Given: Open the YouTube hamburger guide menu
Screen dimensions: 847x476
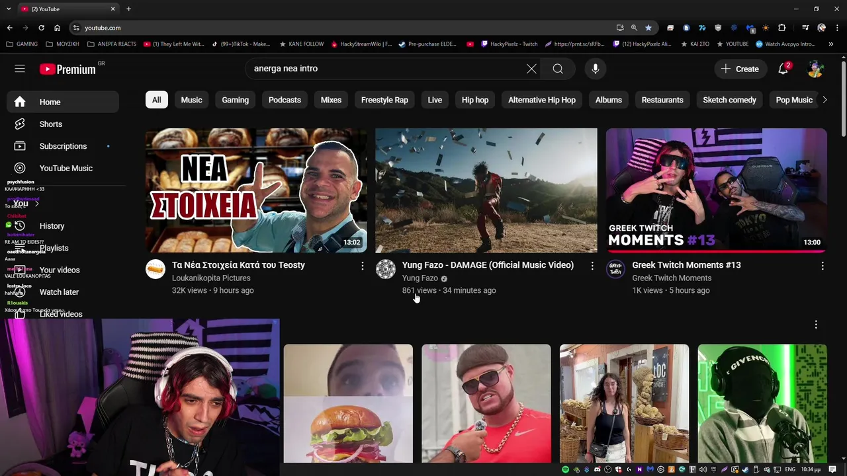Looking at the screenshot, I should [20, 69].
